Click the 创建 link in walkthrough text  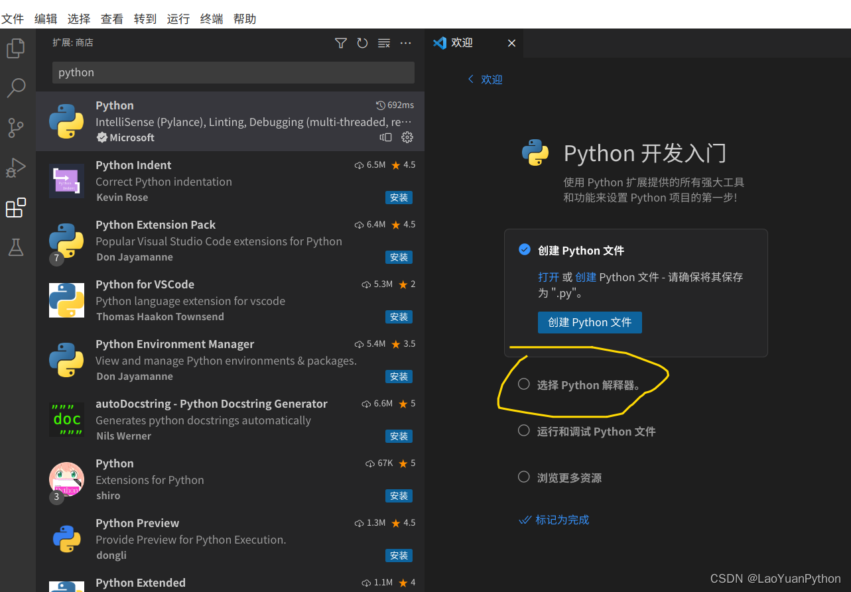[586, 277]
